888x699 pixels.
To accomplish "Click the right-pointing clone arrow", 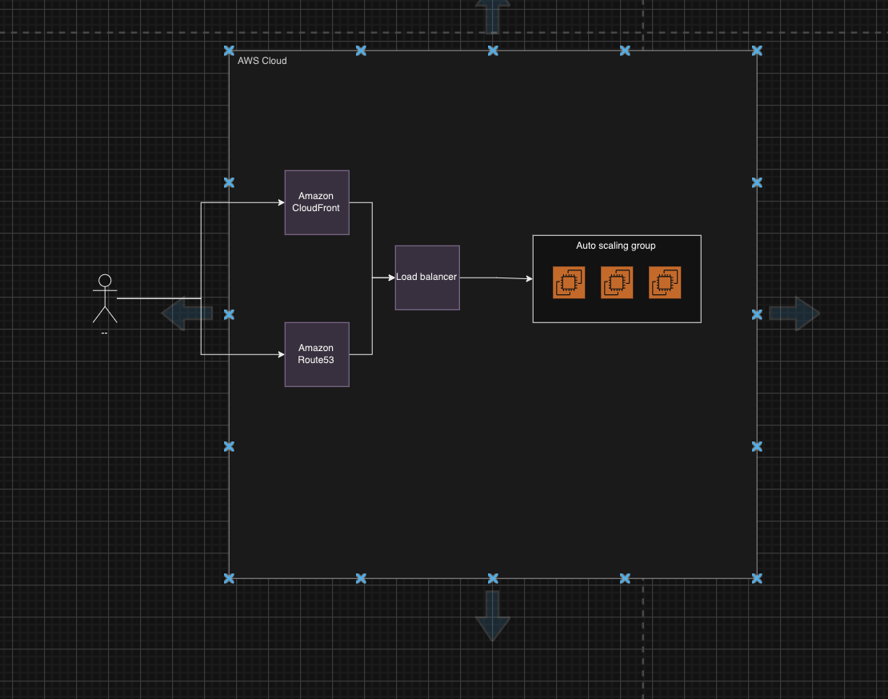I will (x=794, y=314).
